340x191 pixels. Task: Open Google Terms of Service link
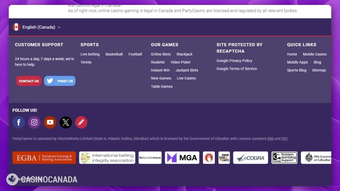point(237,68)
